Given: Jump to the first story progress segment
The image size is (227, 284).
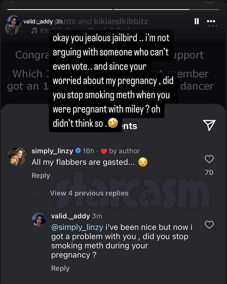Looking at the screenshot, I should click(x=60, y=10).
